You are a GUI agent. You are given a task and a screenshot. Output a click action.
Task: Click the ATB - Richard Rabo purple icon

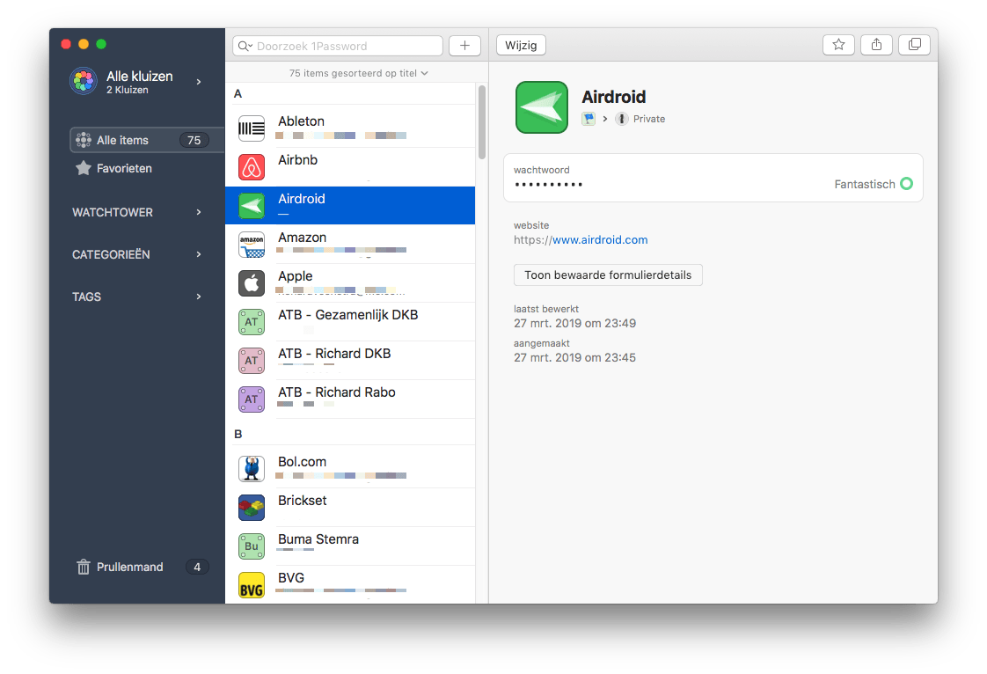pyautogui.click(x=252, y=399)
